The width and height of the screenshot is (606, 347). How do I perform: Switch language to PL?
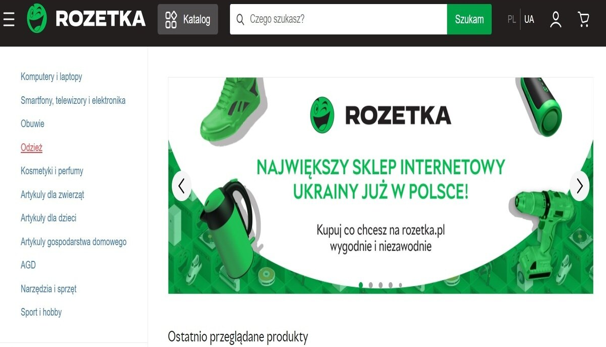pos(512,19)
